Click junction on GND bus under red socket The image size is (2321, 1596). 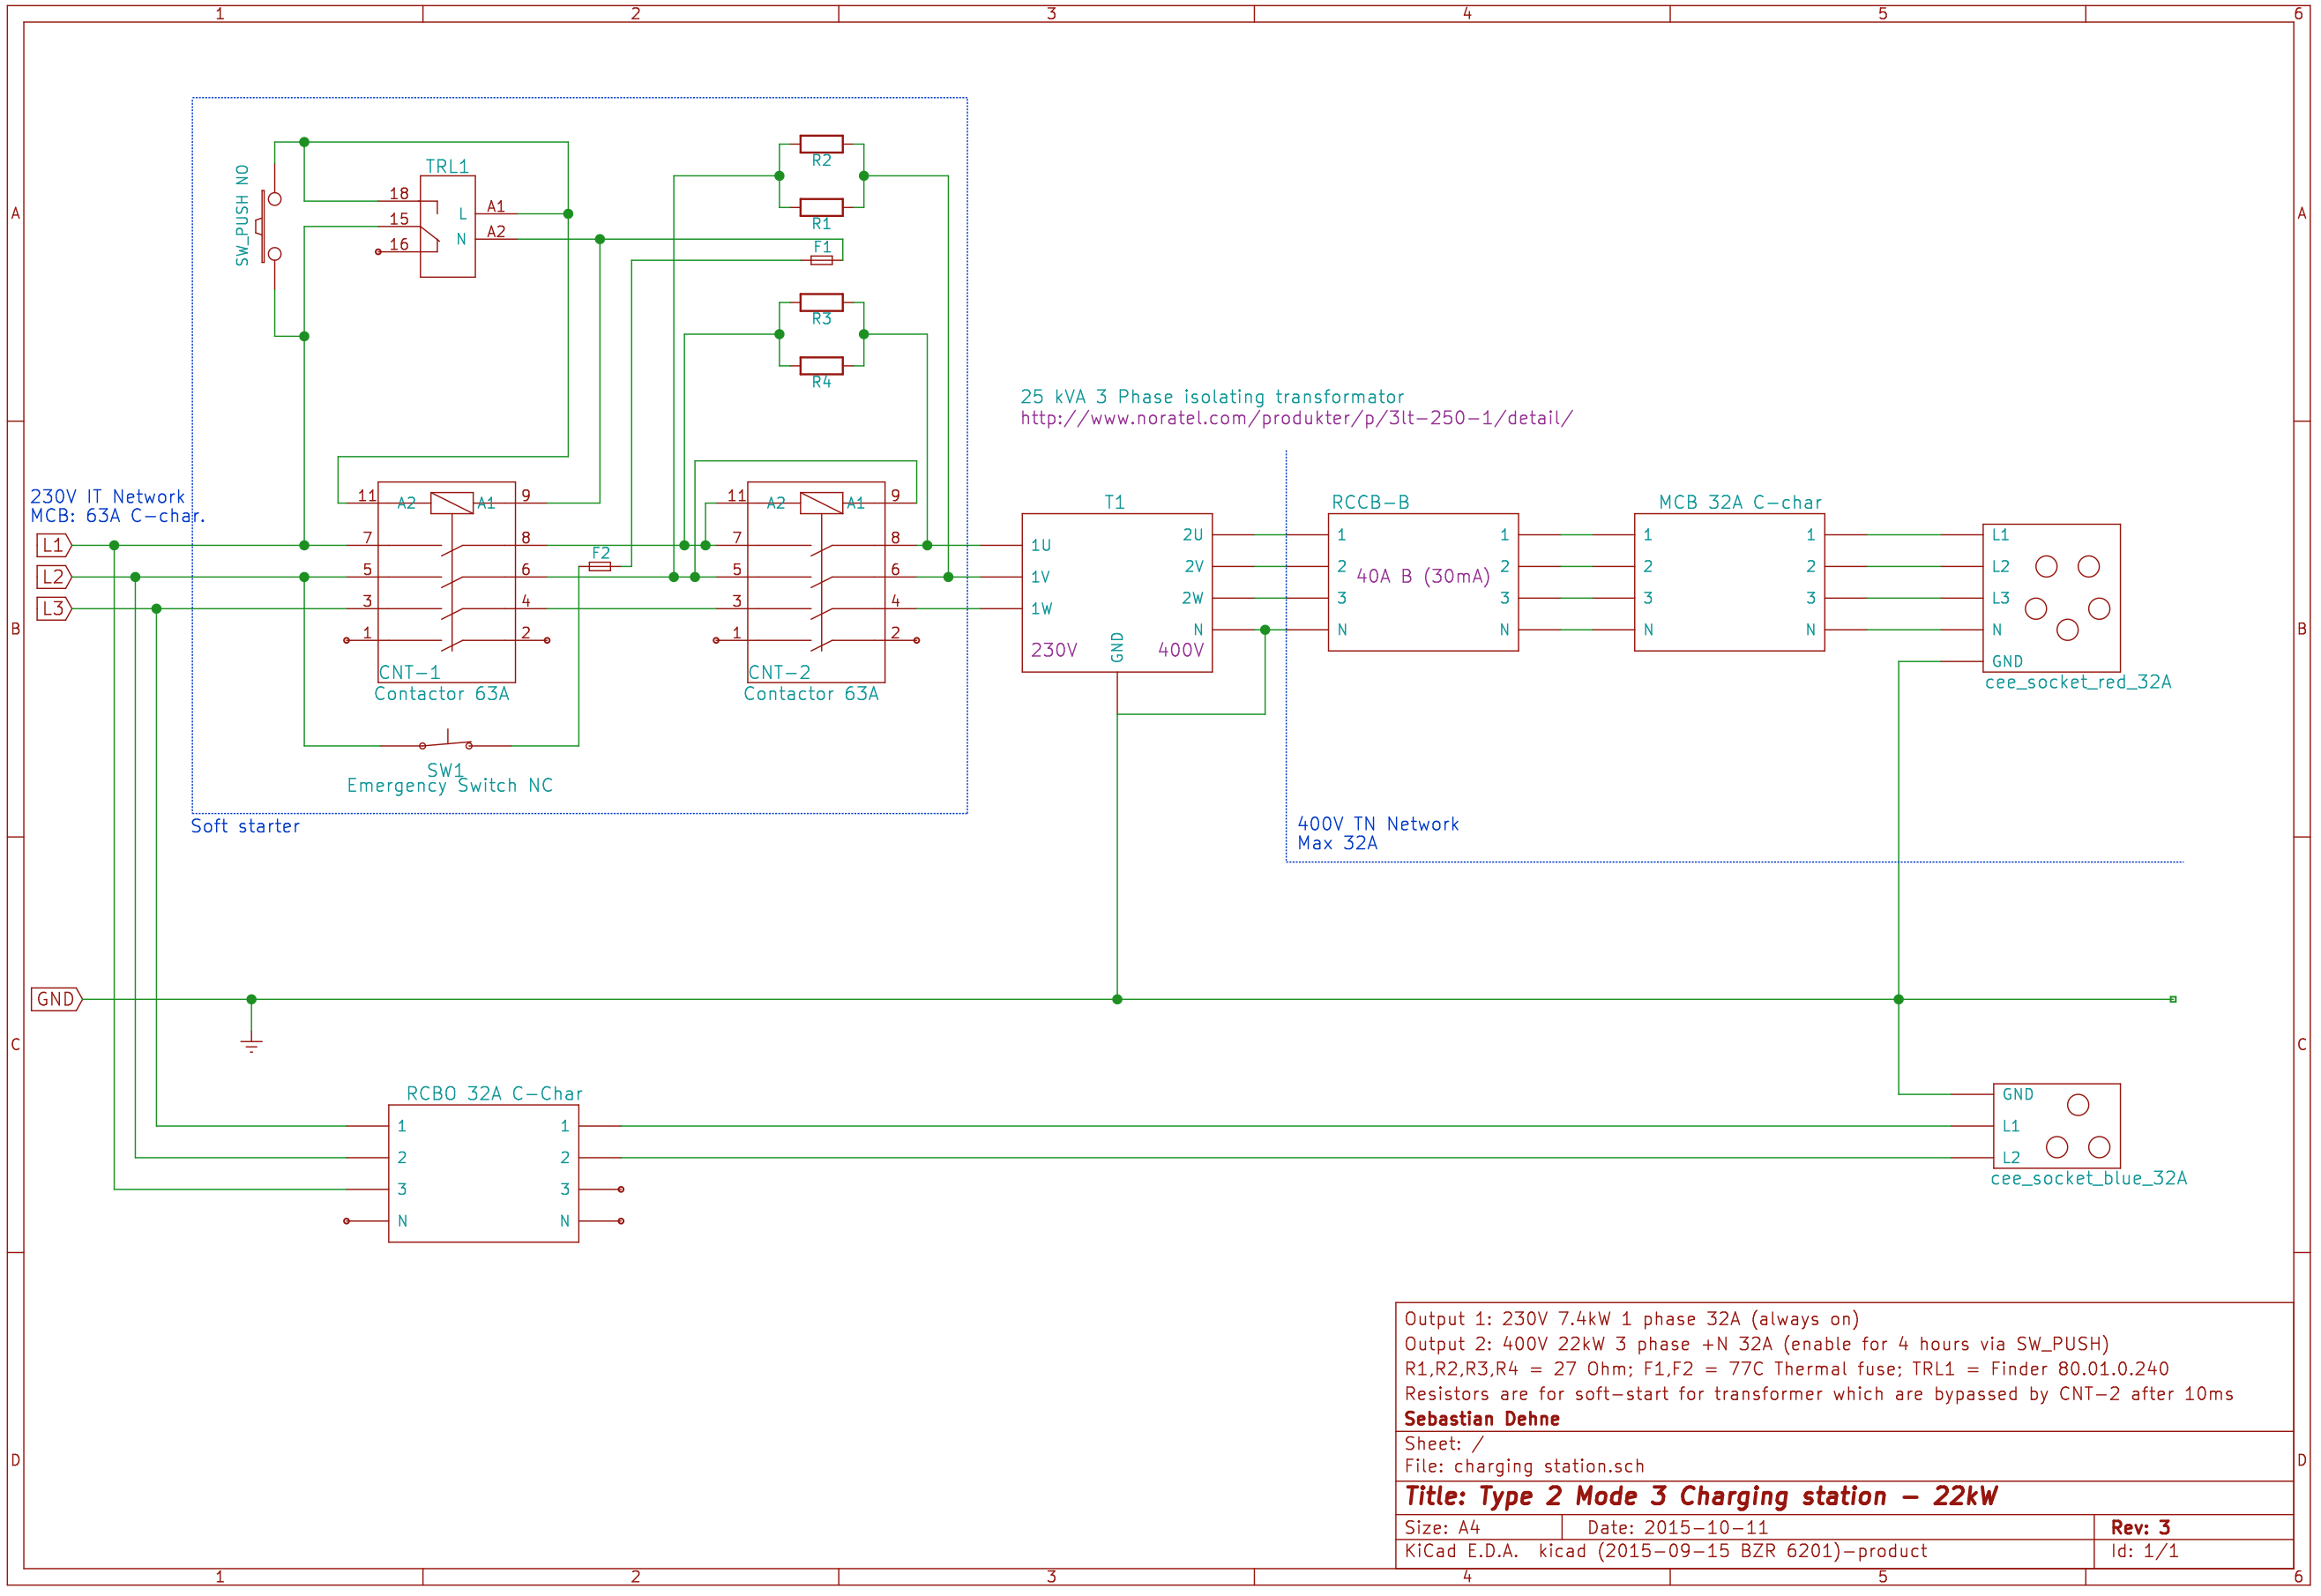(1898, 999)
